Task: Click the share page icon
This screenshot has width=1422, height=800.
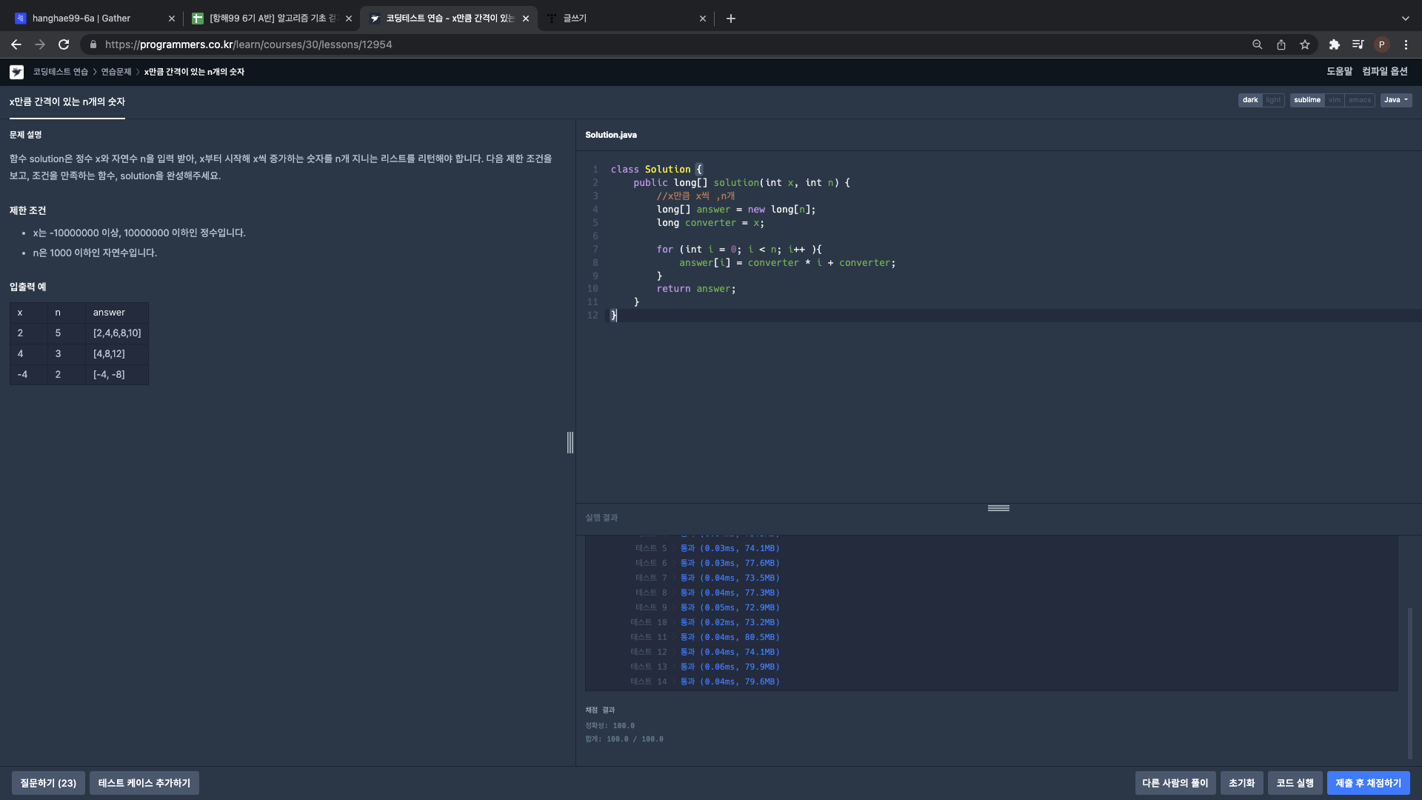Action: [x=1281, y=44]
